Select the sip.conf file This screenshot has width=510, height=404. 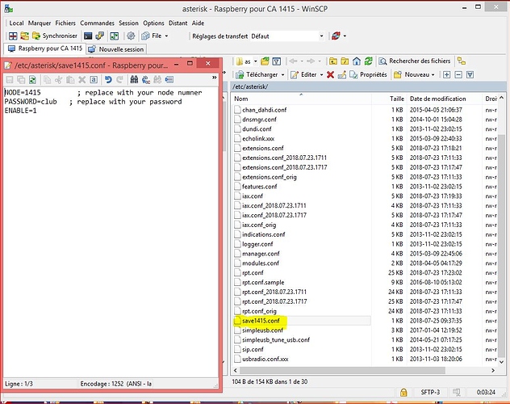[253, 349]
